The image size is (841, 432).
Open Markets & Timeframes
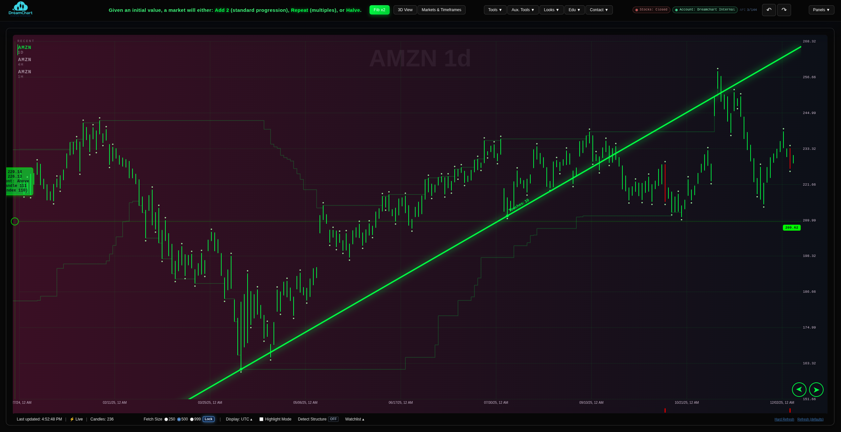click(441, 10)
